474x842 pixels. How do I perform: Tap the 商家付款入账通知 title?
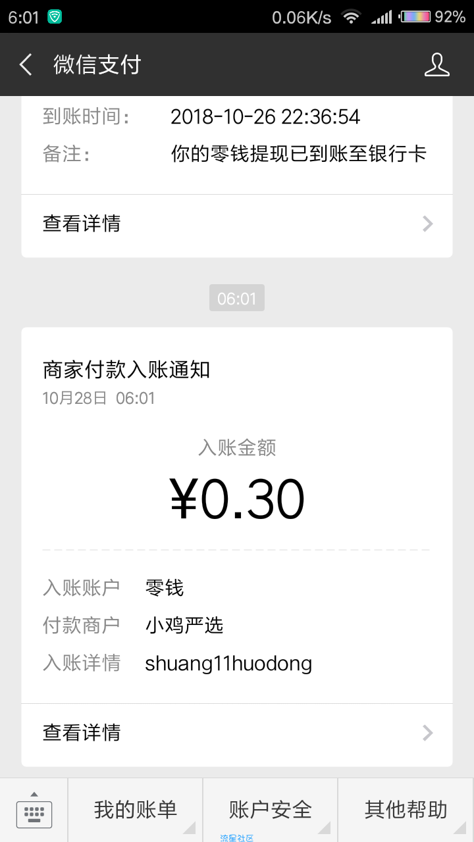[126, 369]
